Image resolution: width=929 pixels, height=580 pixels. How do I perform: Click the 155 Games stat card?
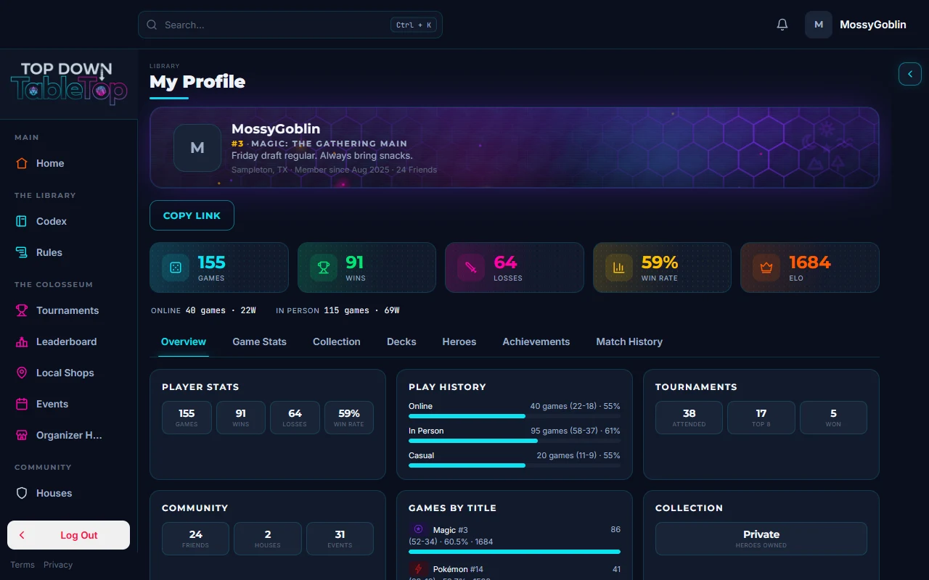pyautogui.click(x=218, y=268)
